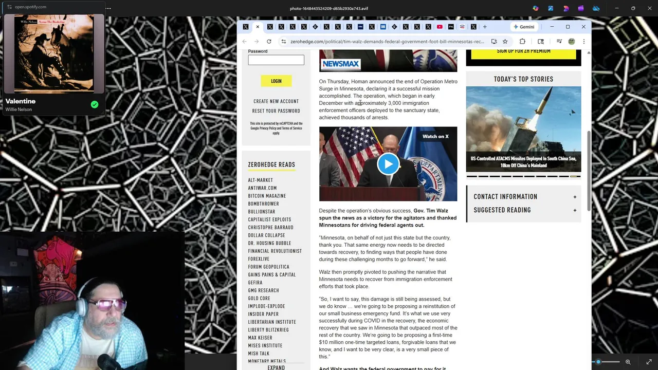Open the DR. HOUSING BUBBLE link
Screen dimensions: 658x370
coord(269,243)
